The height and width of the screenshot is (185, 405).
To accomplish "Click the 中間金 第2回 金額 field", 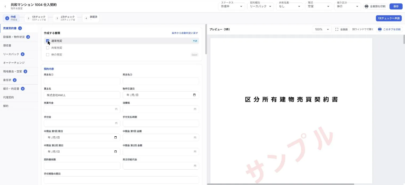I will tap(161, 152).
